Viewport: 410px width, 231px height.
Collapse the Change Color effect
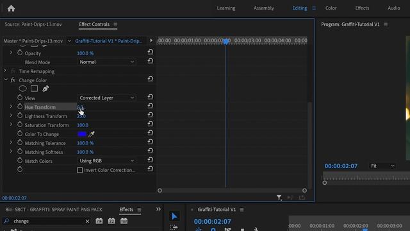[x=6, y=80]
